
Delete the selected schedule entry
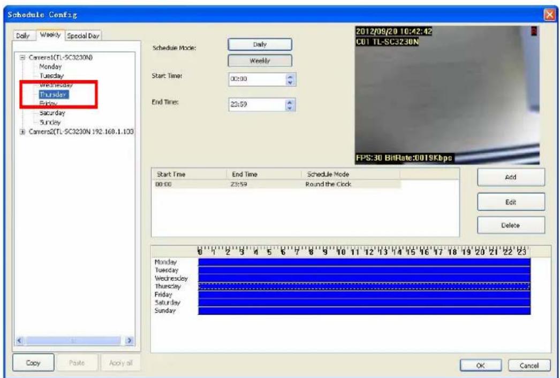[511, 226]
